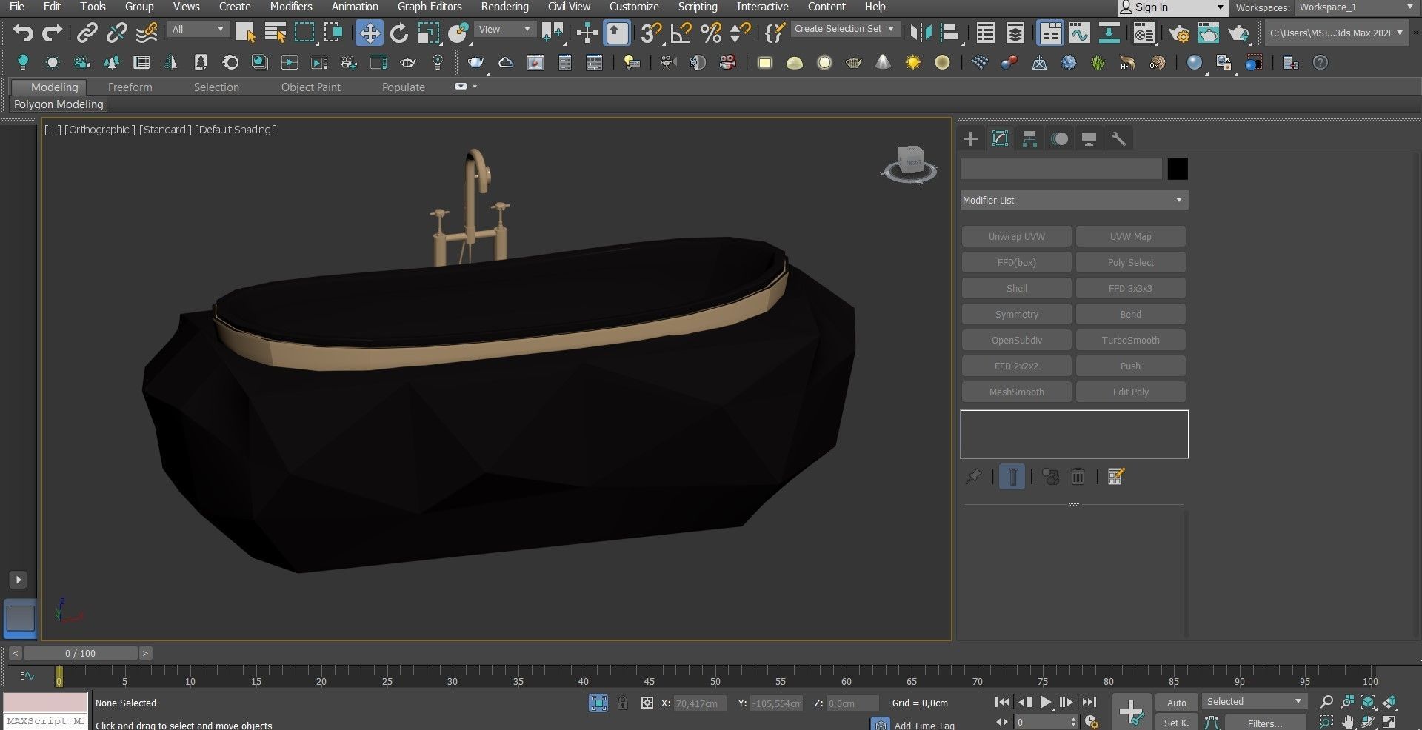Click the Remove modifier trash icon
Screen dimensions: 1422x730
(1078, 477)
